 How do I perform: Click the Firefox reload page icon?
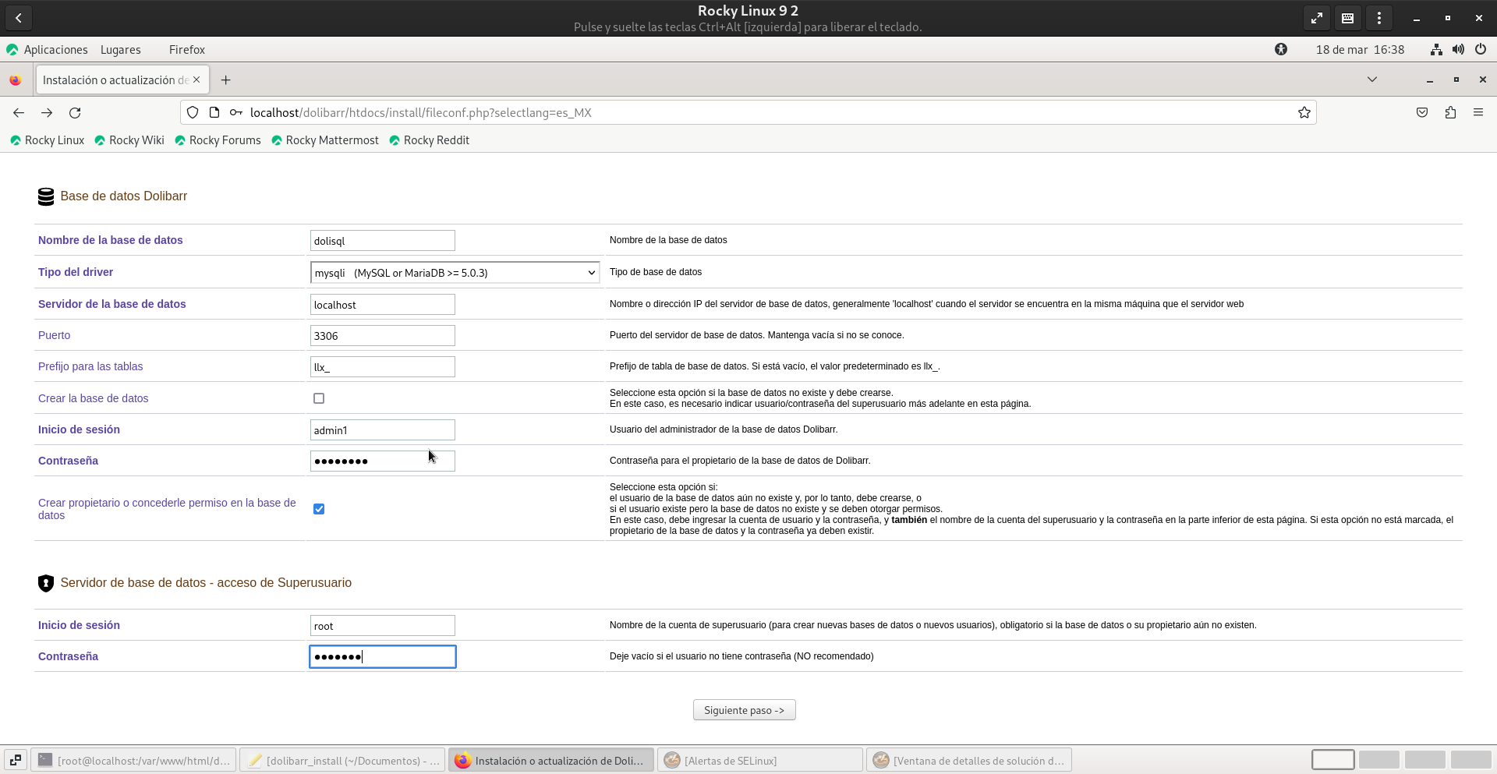point(75,113)
